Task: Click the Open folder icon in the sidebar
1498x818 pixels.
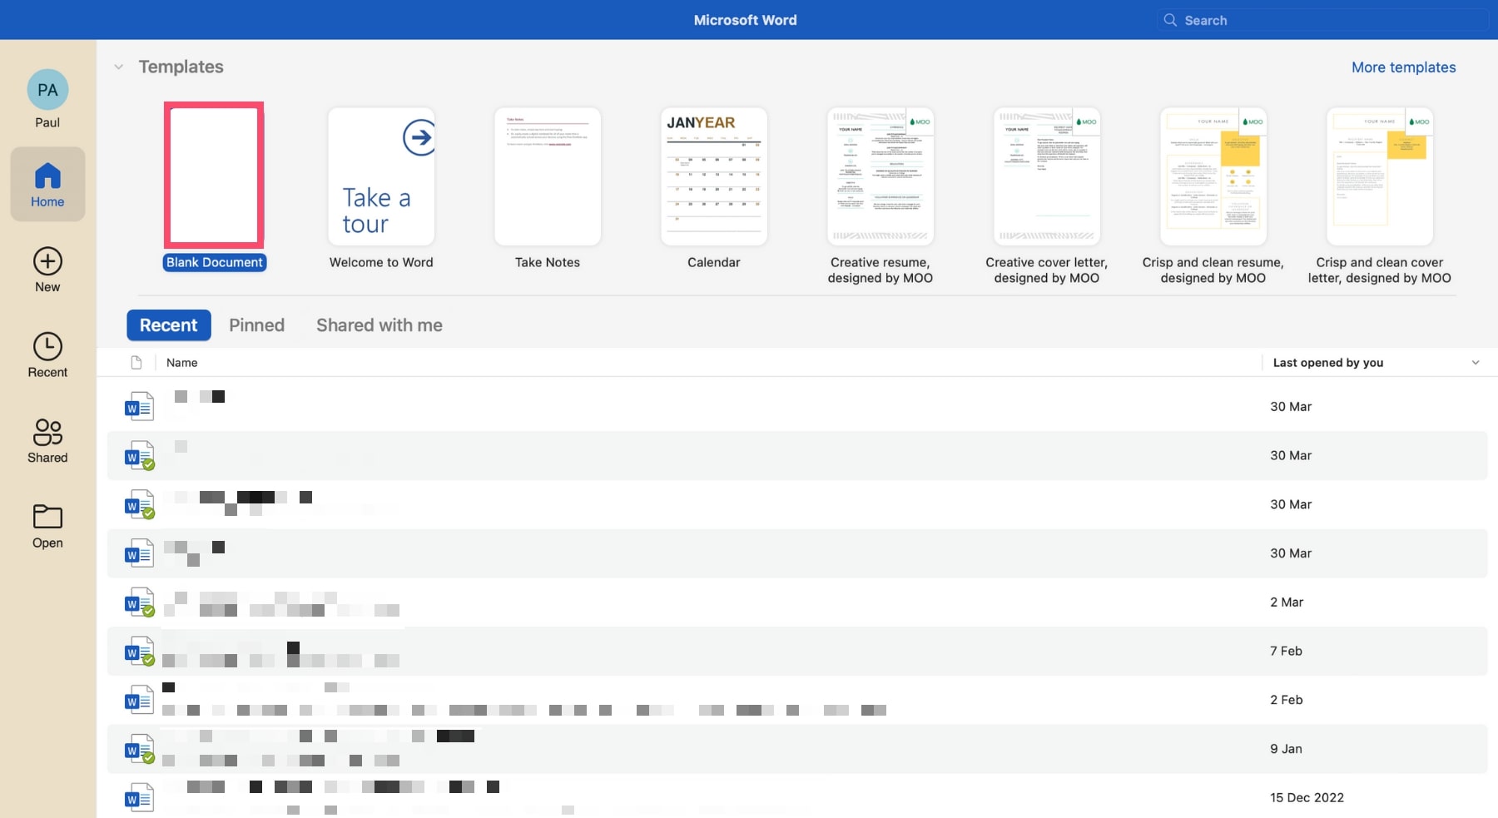Action: click(47, 517)
